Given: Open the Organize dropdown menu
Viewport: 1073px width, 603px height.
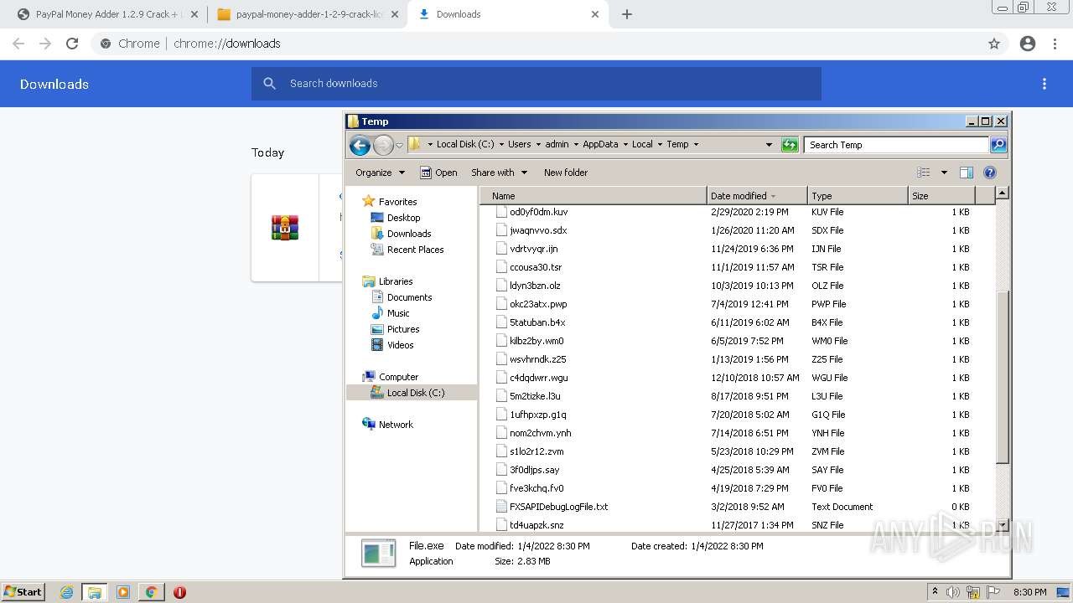Looking at the screenshot, I should click(380, 173).
